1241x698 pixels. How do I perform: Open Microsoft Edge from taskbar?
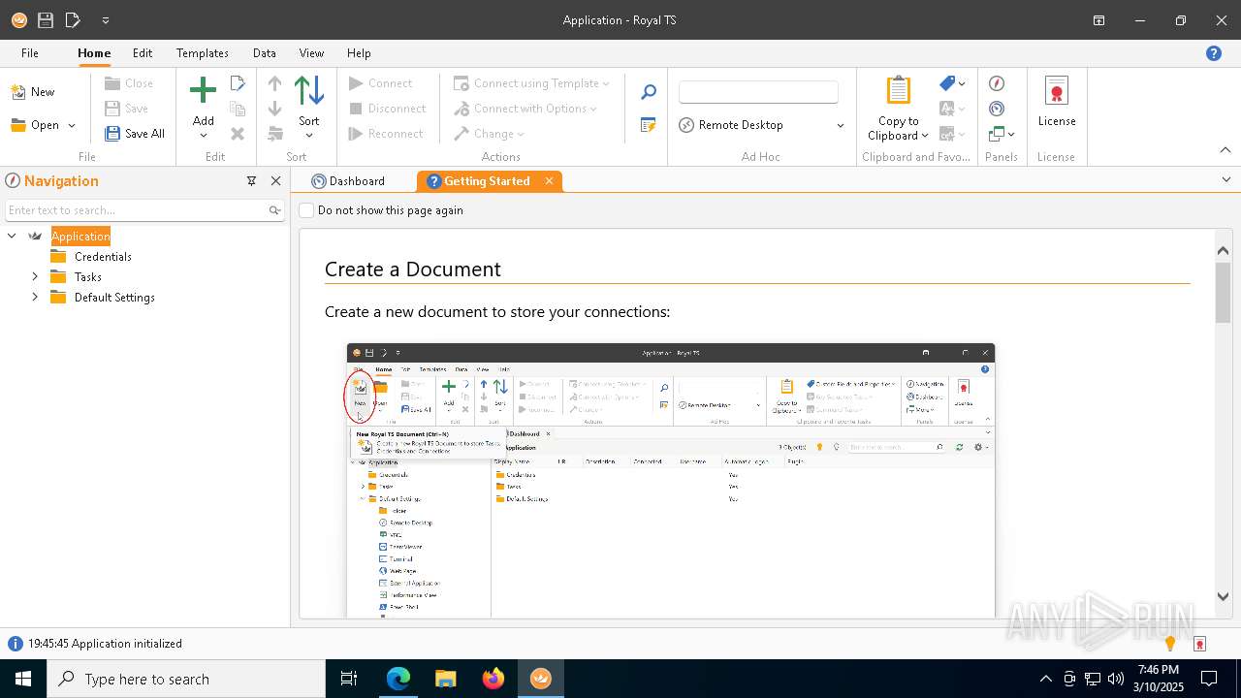pos(398,679)
